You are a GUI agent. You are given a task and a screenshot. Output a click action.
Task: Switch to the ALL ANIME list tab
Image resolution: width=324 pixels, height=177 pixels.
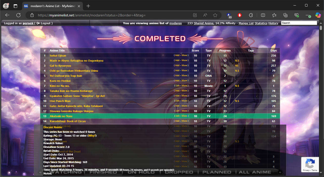click(255, 172)
